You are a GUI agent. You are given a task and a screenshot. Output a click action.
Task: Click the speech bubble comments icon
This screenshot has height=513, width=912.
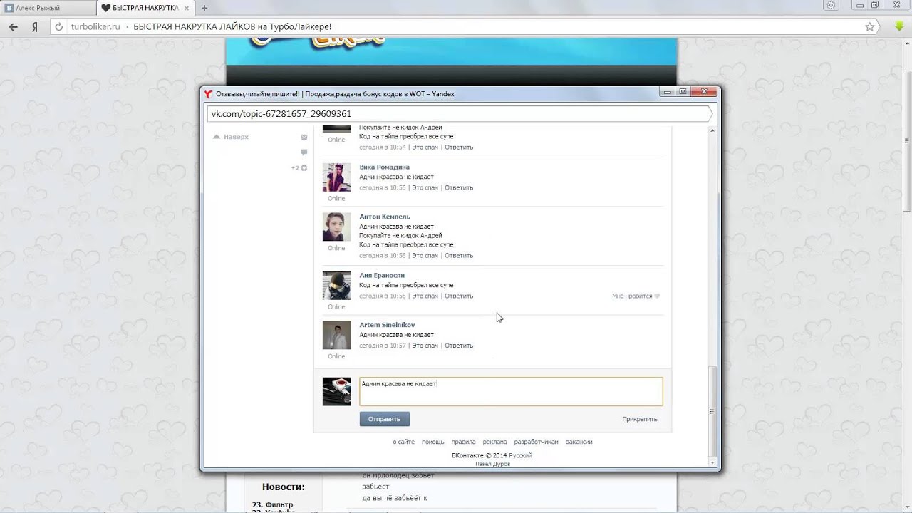pyautogui.click(x=304, y=152)
